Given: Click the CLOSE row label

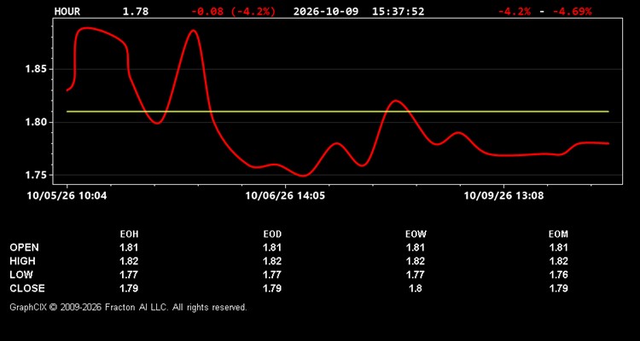Looking at the screenshot, I should [x=27, y=288].
